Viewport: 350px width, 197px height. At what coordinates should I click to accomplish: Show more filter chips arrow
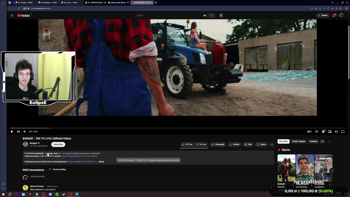pyautogui.click(x=329, y=141)
